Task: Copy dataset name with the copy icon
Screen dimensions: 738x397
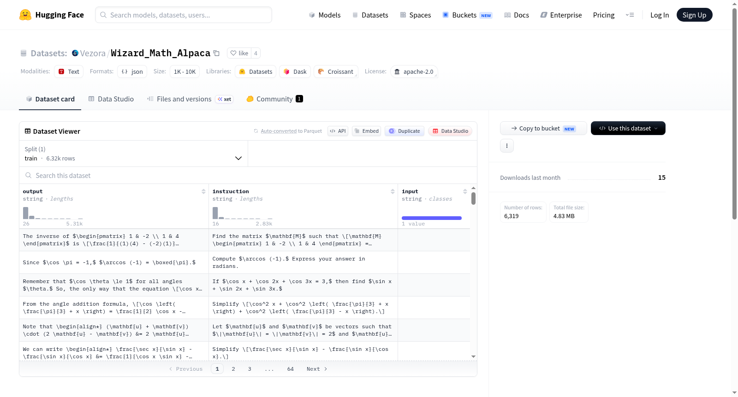Action: pos(216,53)
